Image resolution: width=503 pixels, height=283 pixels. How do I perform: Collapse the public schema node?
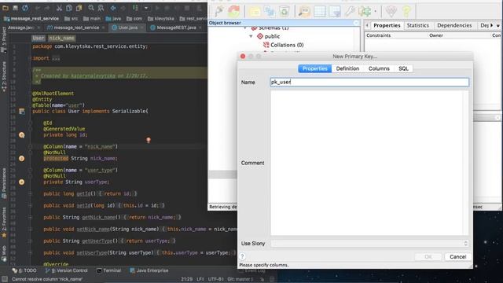(251, 36)
